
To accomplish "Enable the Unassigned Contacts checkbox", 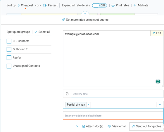I will 9,66.
